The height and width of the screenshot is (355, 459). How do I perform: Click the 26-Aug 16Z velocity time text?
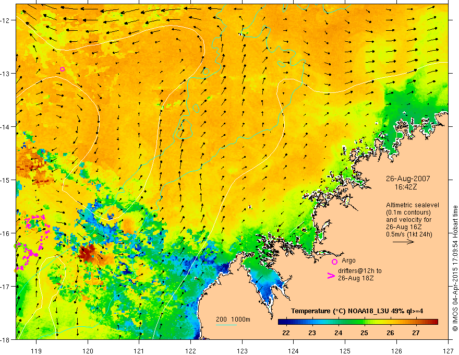click(404, 227)
